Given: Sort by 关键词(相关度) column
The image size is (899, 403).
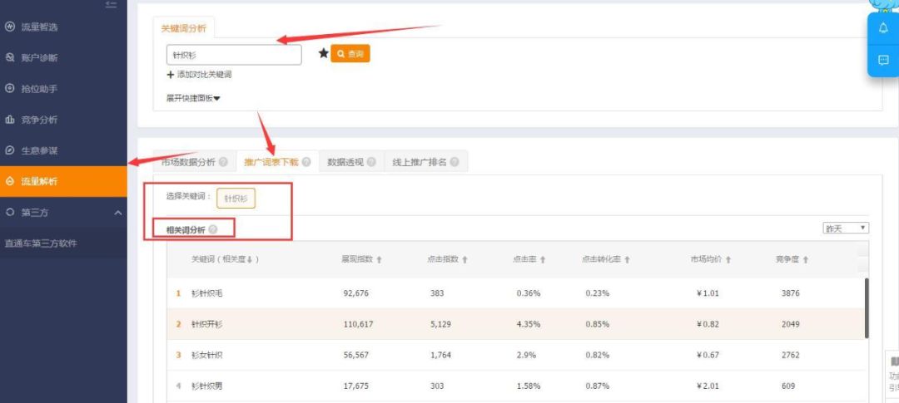Looking at the screenshot, I should (225, 259).
